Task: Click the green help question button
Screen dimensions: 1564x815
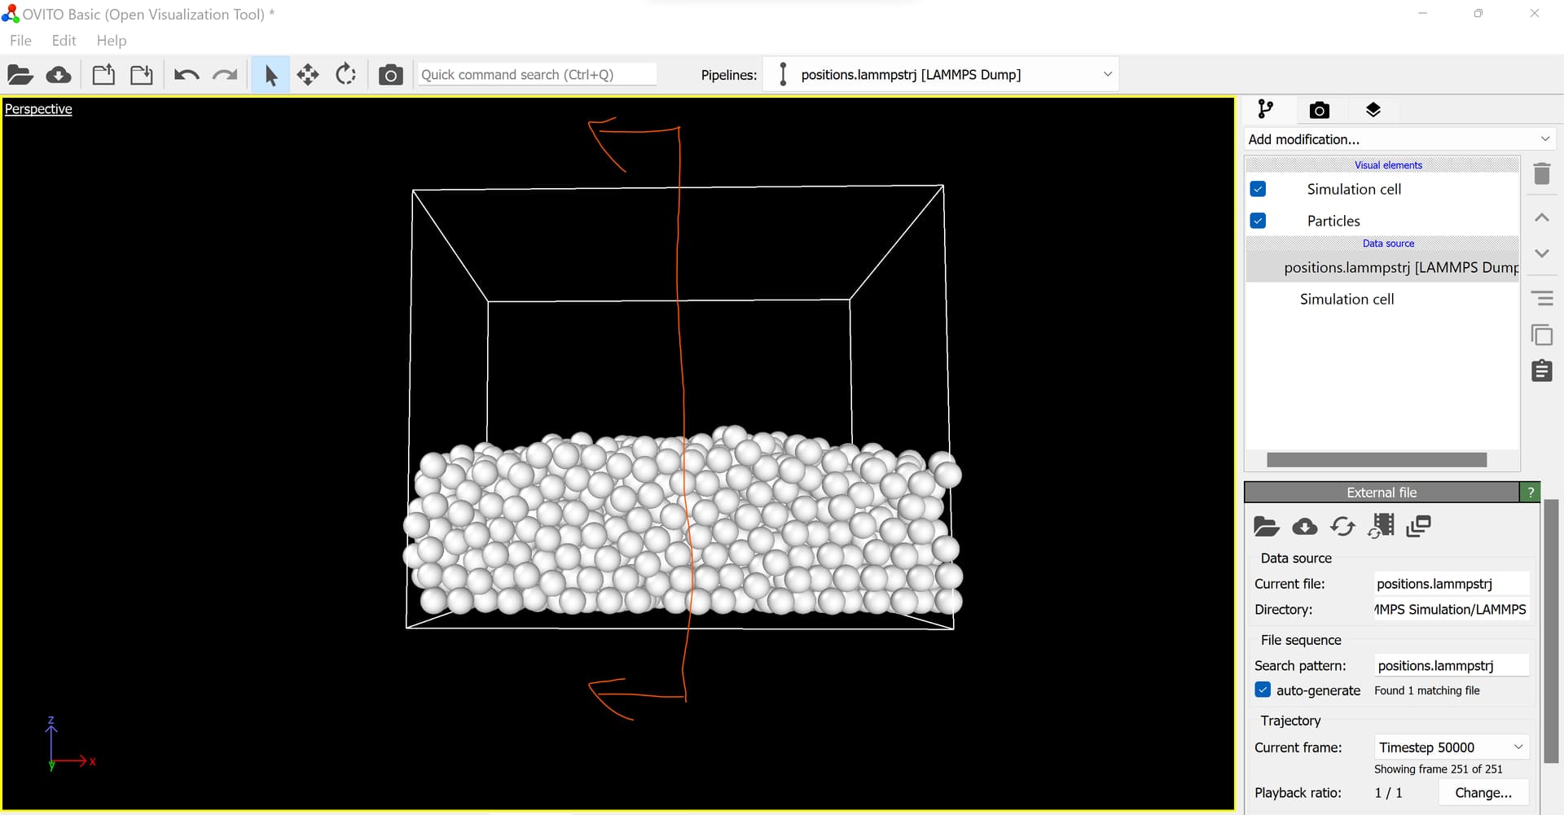Action: pos(1531,492)
